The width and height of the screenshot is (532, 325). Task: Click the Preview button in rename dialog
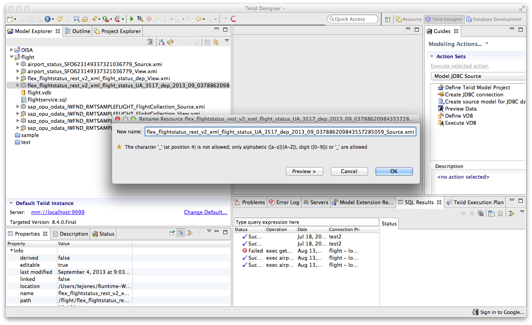[x=304, y=171]
